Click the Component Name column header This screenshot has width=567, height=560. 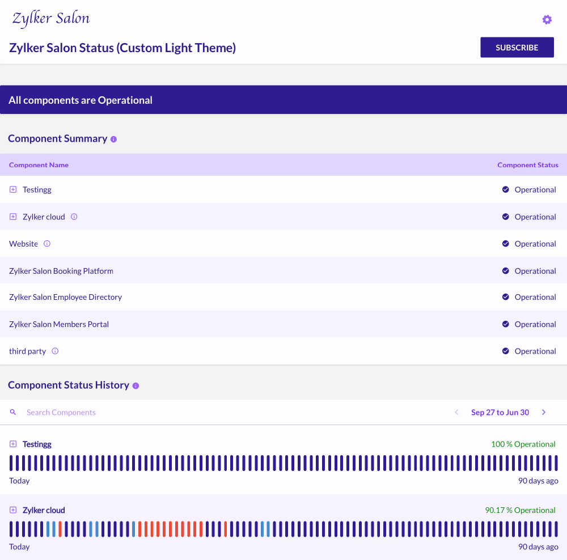(x=39, y=165)
